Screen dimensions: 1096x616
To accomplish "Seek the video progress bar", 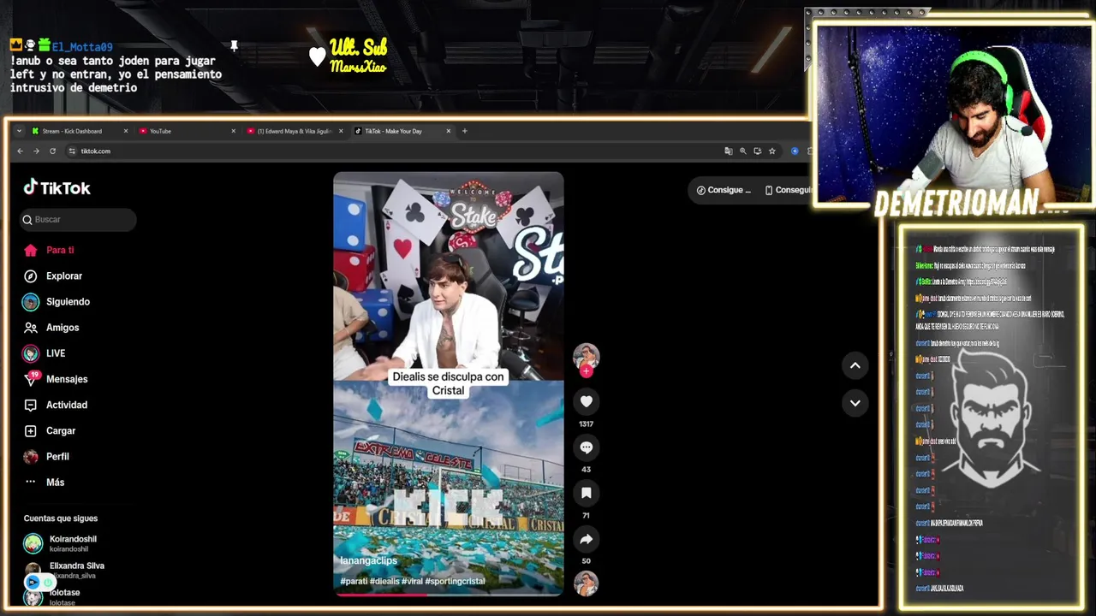I will [449, 594].
